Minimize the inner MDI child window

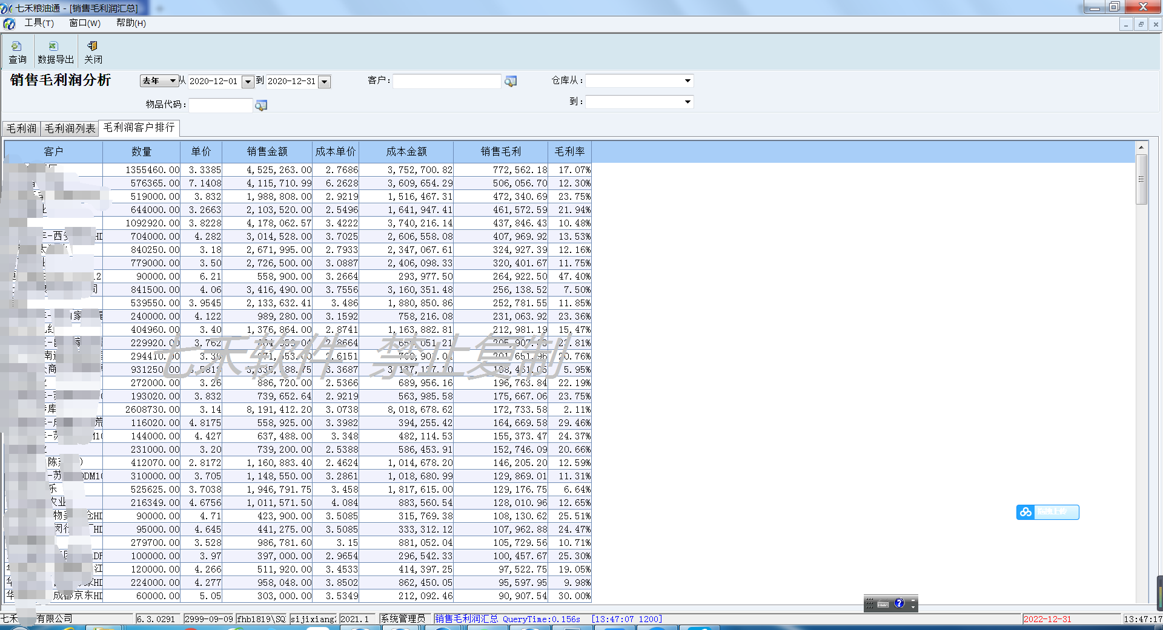pos(1126,24)
